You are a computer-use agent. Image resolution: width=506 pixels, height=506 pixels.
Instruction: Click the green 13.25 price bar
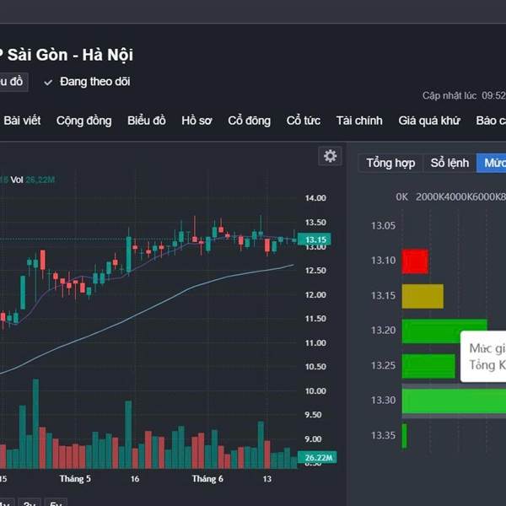[x=428, y=366]
